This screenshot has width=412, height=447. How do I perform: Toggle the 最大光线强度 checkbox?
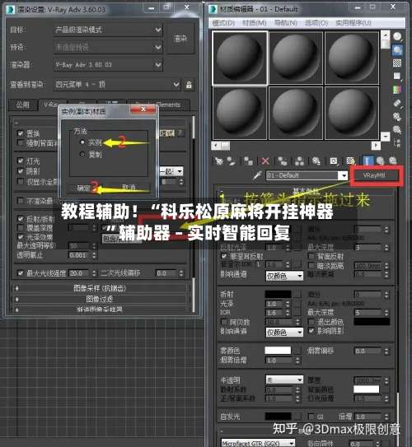21,273
